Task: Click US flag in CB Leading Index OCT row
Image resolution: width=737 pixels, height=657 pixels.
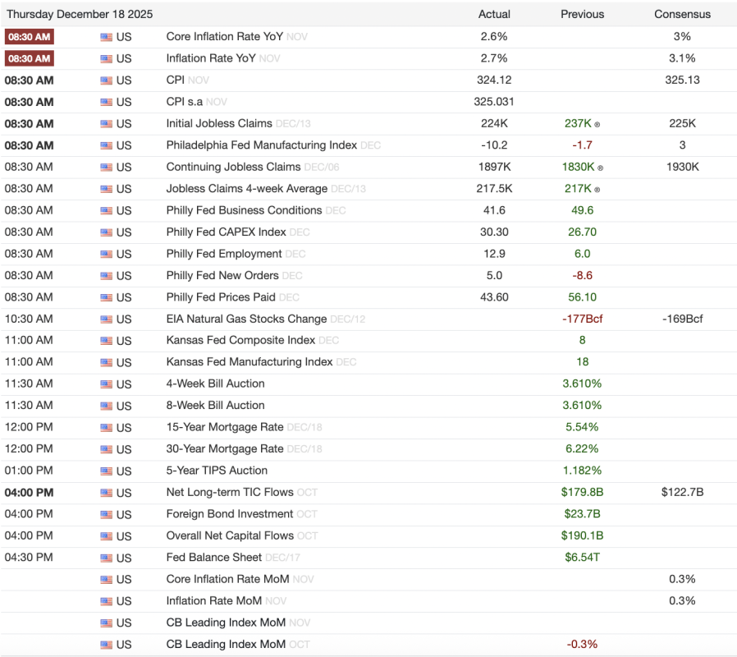Action: pyautogui.click(x=107, y=645)
